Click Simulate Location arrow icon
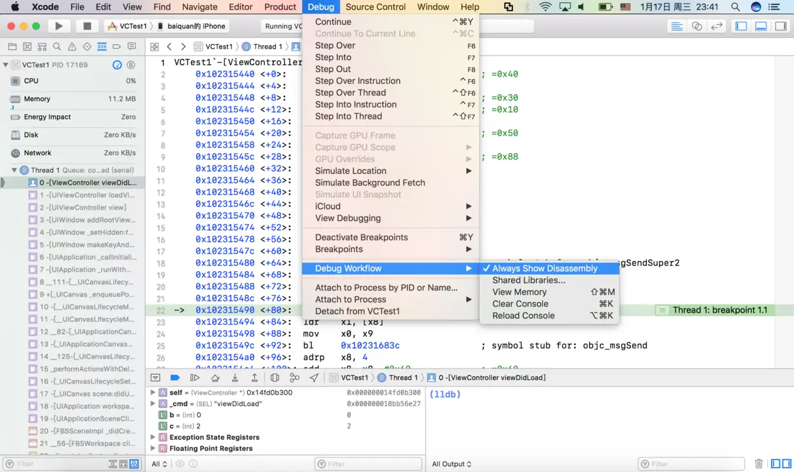This screenshot has height=472, width=794. (314, 378)
